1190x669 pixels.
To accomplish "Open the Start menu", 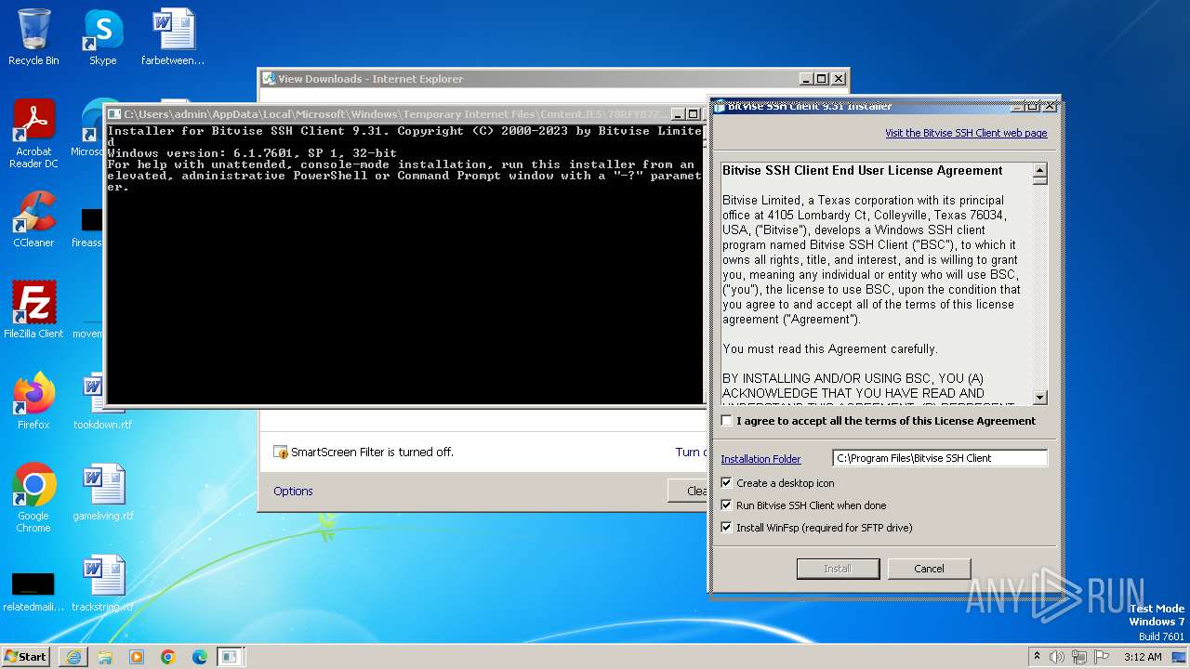I will coord(25,657).
